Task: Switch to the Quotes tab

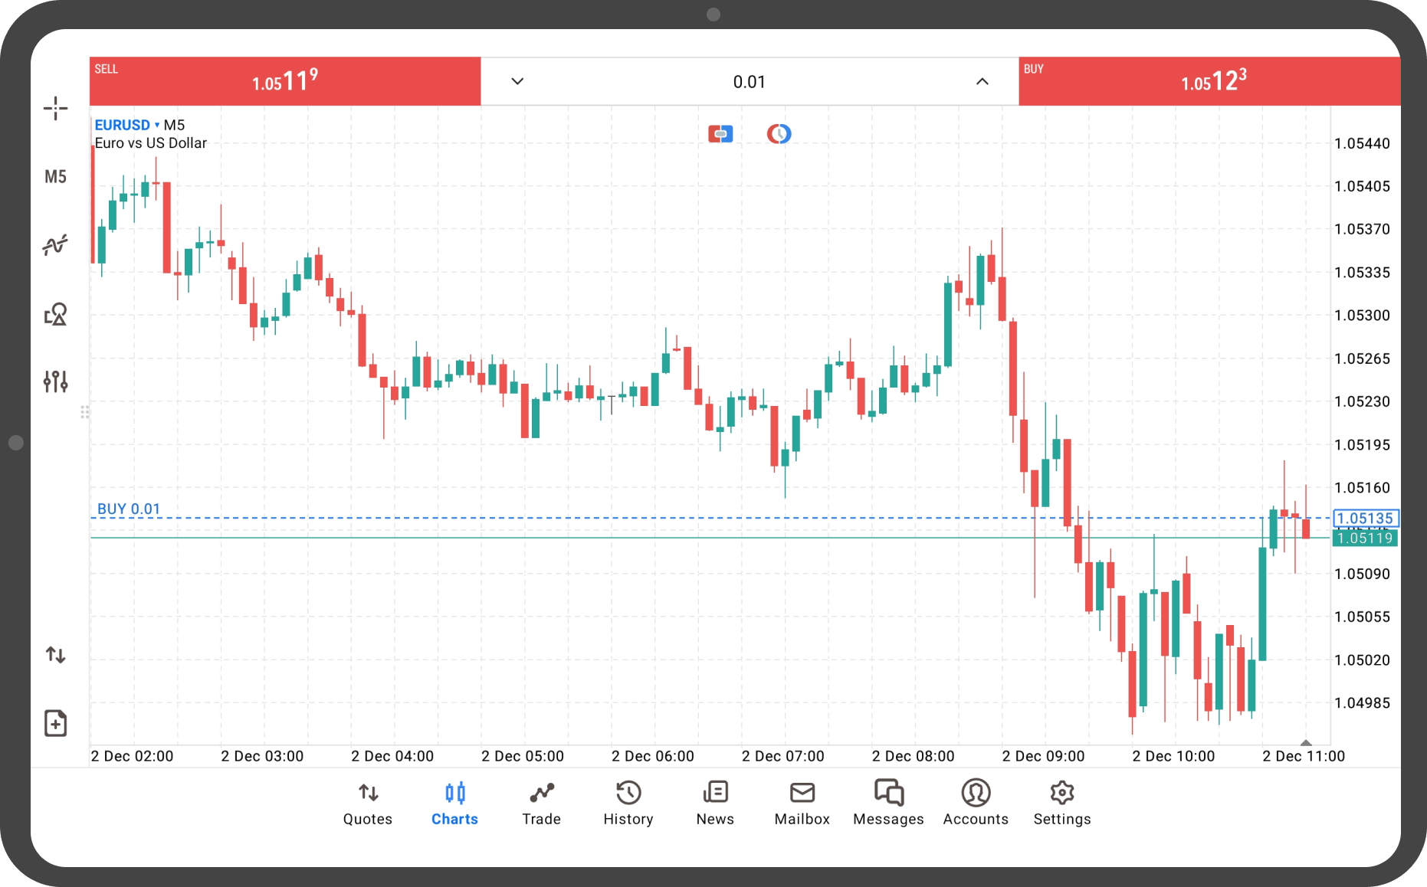Action: tap(368, 804)
